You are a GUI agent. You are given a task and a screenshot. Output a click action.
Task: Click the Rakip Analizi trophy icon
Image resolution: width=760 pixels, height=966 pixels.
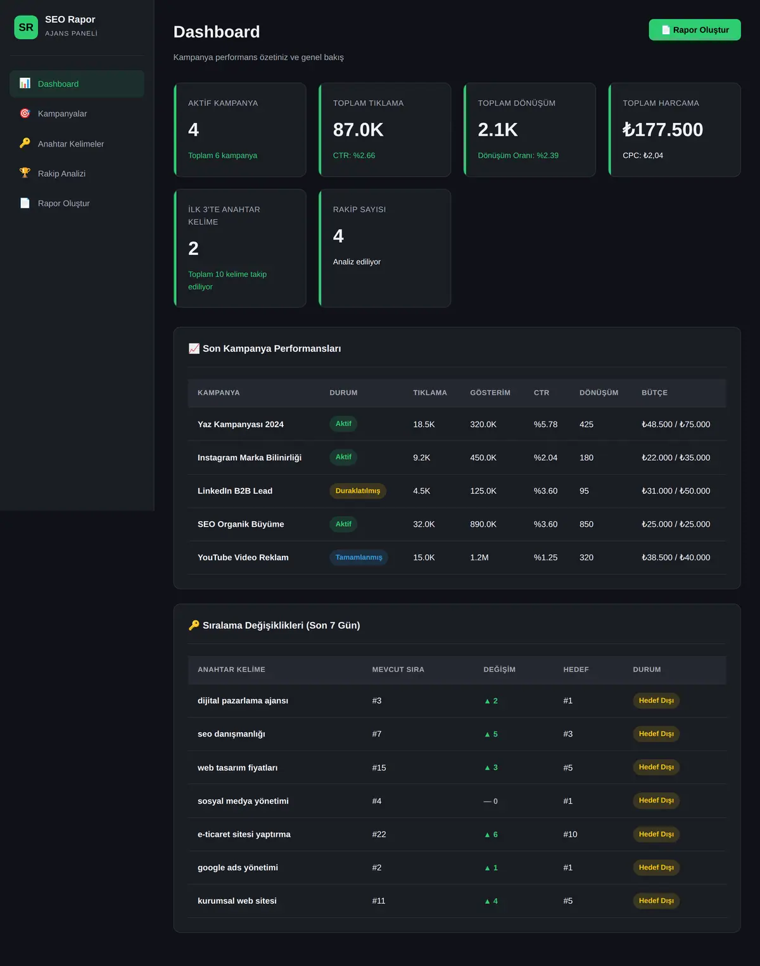[25, 173]
